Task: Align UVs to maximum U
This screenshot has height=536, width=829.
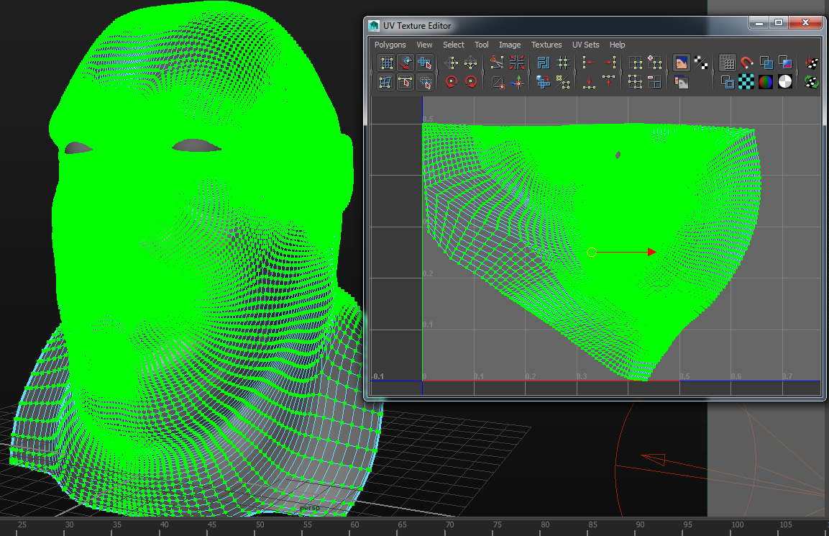Action: [609, 63]
